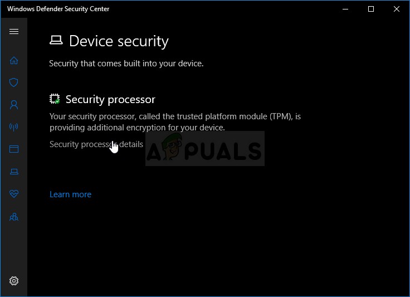Viewport: 410px width, 297px height.
Task: Expand the hamburger navigation menu
Action: [x=14, y=32]
